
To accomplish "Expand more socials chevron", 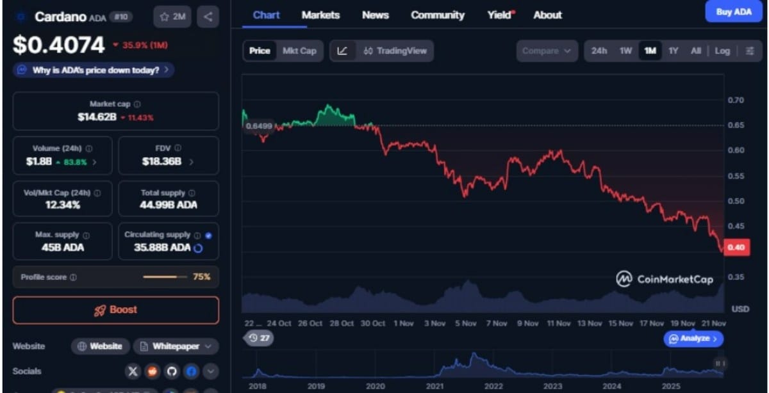I will 211,371.
